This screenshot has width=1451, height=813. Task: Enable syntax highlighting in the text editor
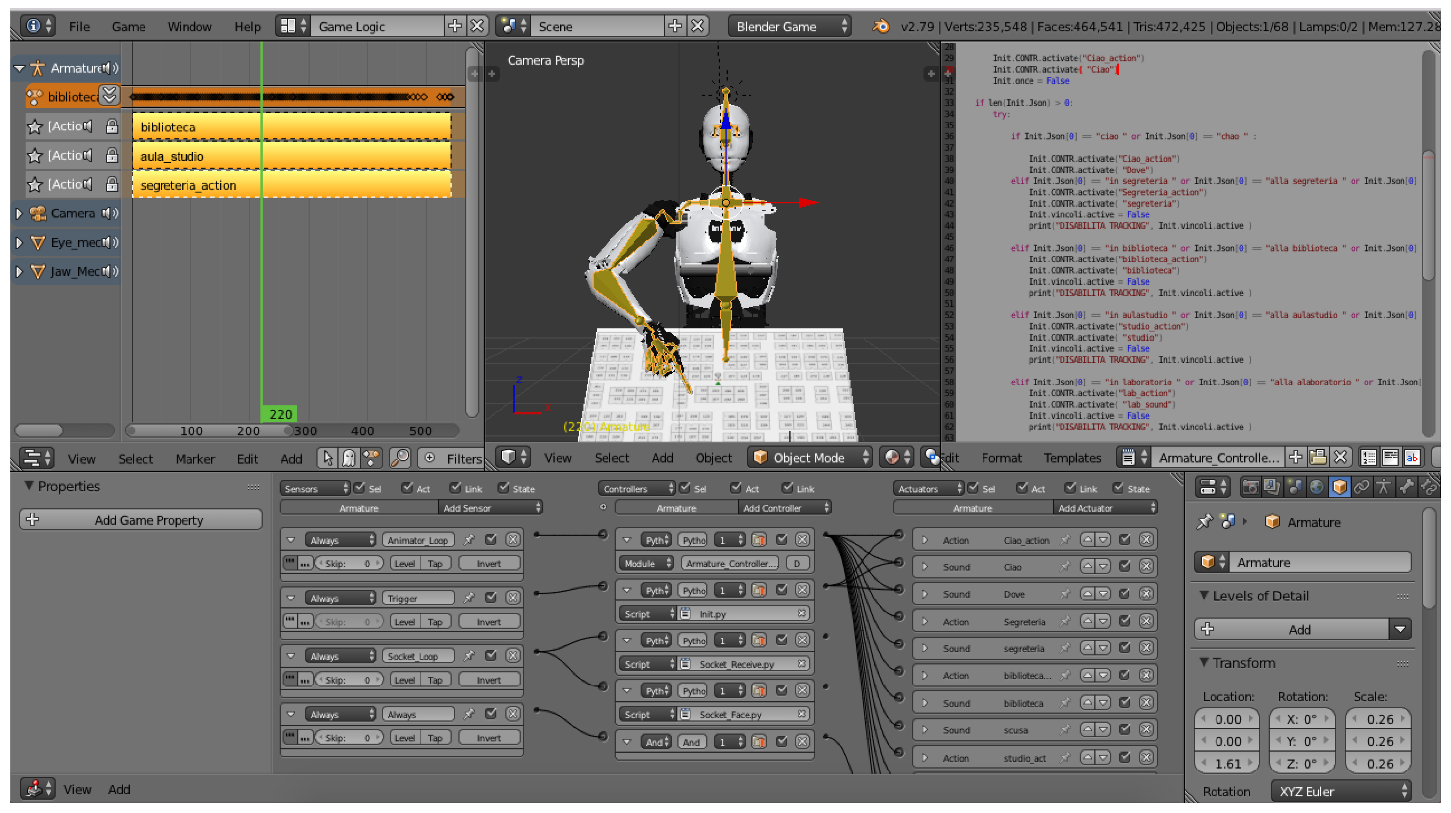1414,458
